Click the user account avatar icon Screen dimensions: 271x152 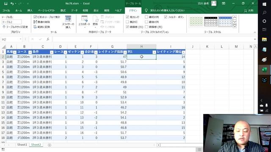coord(214,3)
